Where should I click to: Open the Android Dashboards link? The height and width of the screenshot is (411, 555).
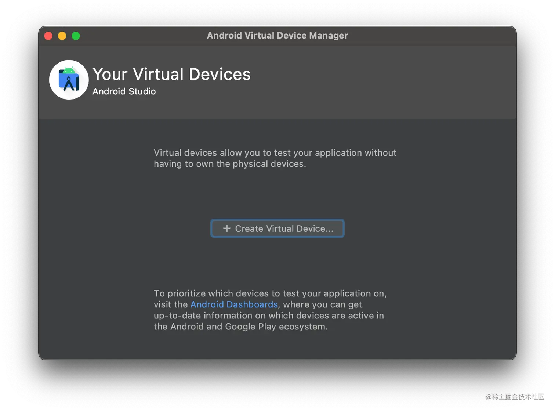pos(234,304)
